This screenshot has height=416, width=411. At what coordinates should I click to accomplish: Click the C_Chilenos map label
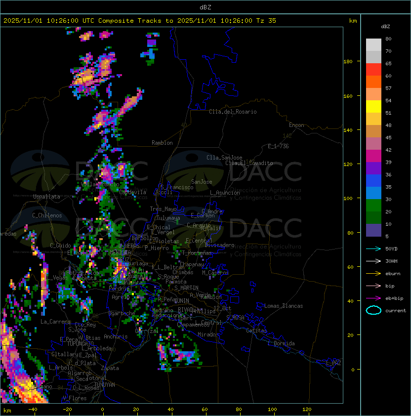47,215
